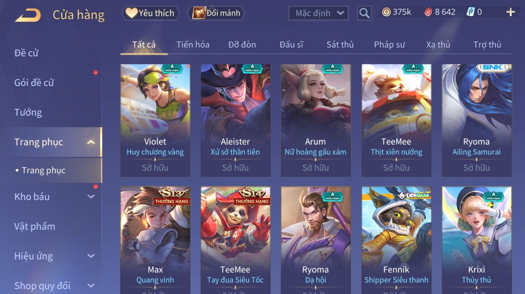Switch to the Sát thủ tab
Image resolution: width=525 pixels, height=294 pixels.
click(340, 45)
